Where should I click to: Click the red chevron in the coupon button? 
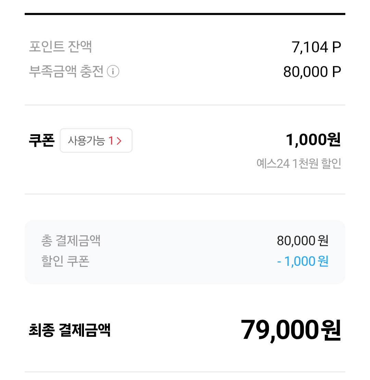[119, 141]
